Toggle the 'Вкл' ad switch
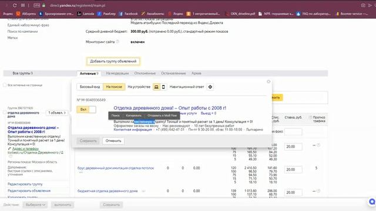The width and height of the screenshot is (376, 211). pos(86,110)
